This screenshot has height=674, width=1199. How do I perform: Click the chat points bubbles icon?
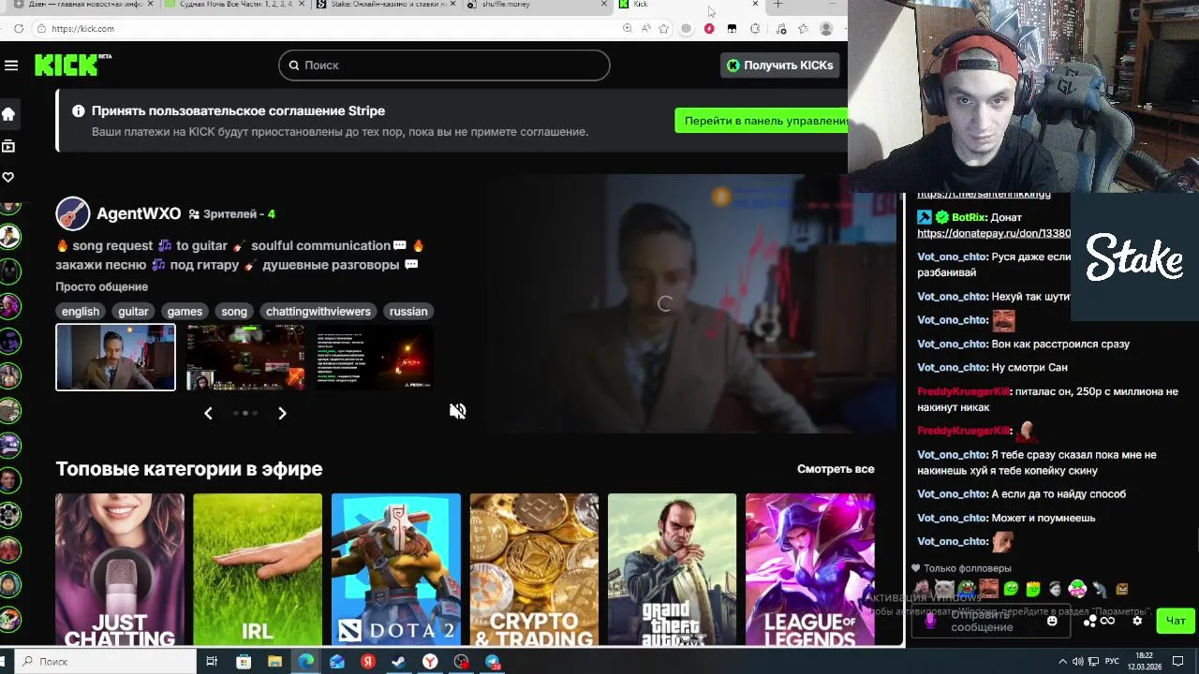click(1090, 621)
